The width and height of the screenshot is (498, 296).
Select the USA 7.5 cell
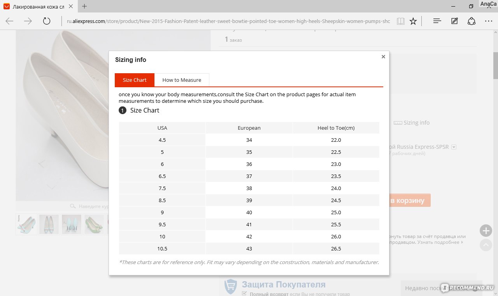click(x=162, y=188)
